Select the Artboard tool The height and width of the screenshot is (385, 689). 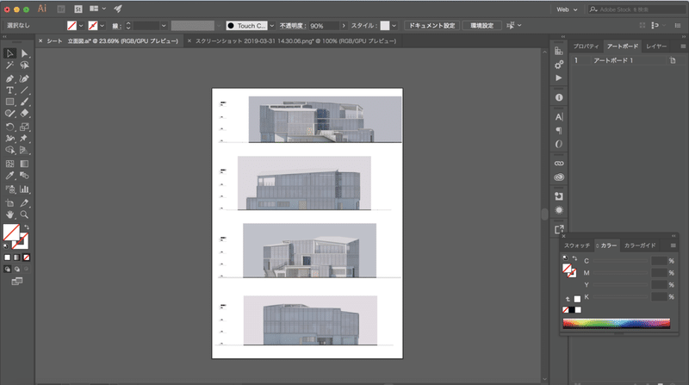[x=9, y=203]
